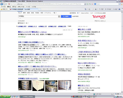Click the favorites star お気に入り button
This screenshot has height=98, width=123.
[x=4, y=9]
